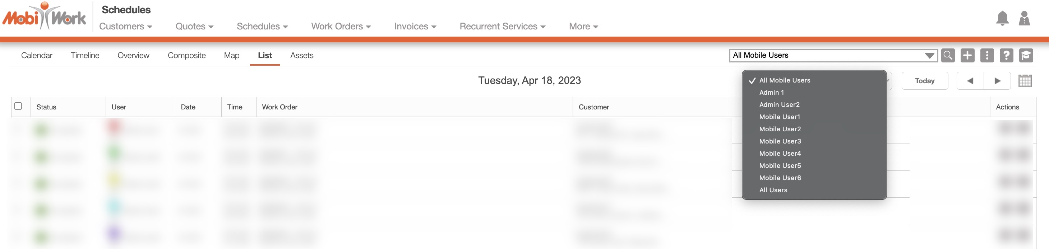Open the Recurrent Services menu
Image resolution: width=1049 pixels, height=249 pixels.
(502, 27)
